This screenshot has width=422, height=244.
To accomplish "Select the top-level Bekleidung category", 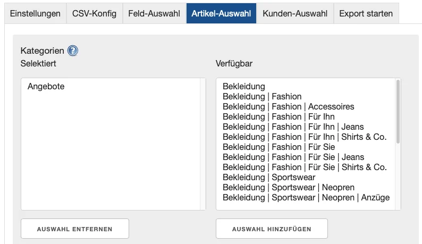I will tap(244, 86).
